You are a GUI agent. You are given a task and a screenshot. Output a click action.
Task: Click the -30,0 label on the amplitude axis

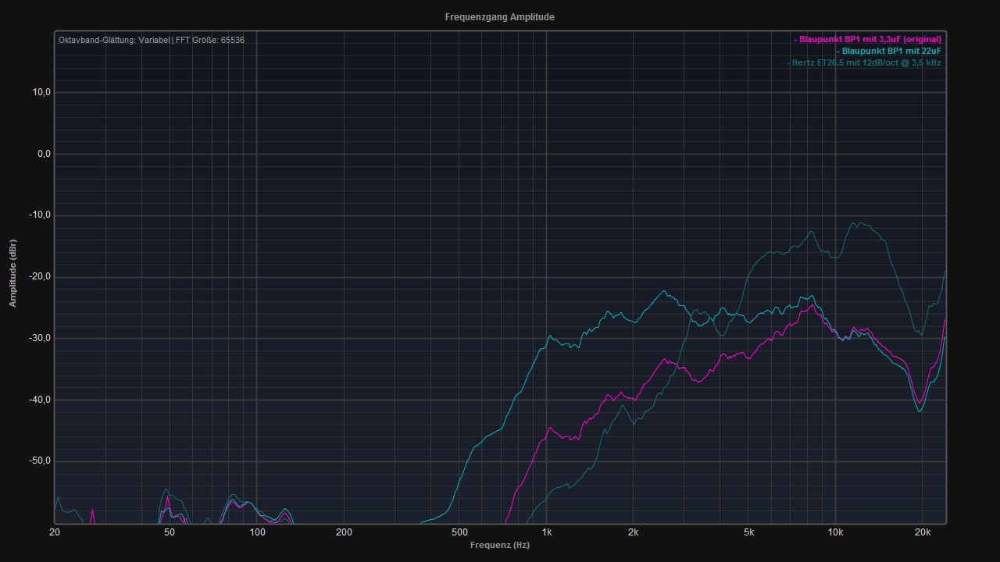pyautogui.click(x=40, y=338)
